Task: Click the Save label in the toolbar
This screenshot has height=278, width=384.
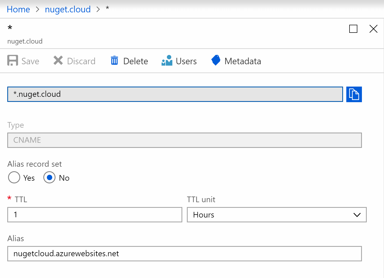Action: coord(30,61)
